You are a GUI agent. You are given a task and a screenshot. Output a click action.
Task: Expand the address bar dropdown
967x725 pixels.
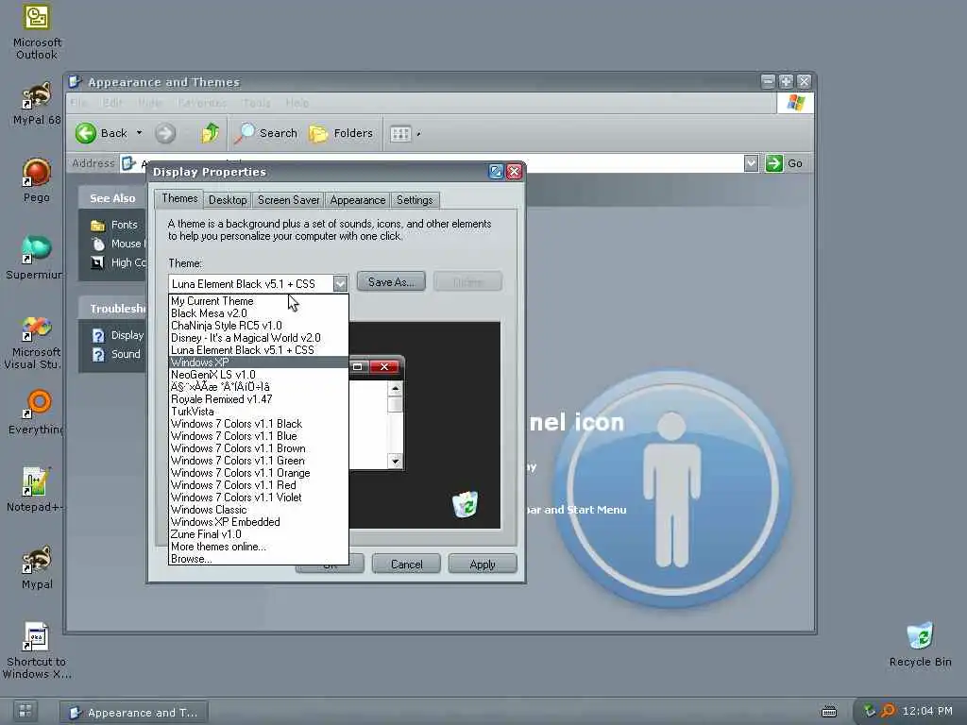[751, 163]
